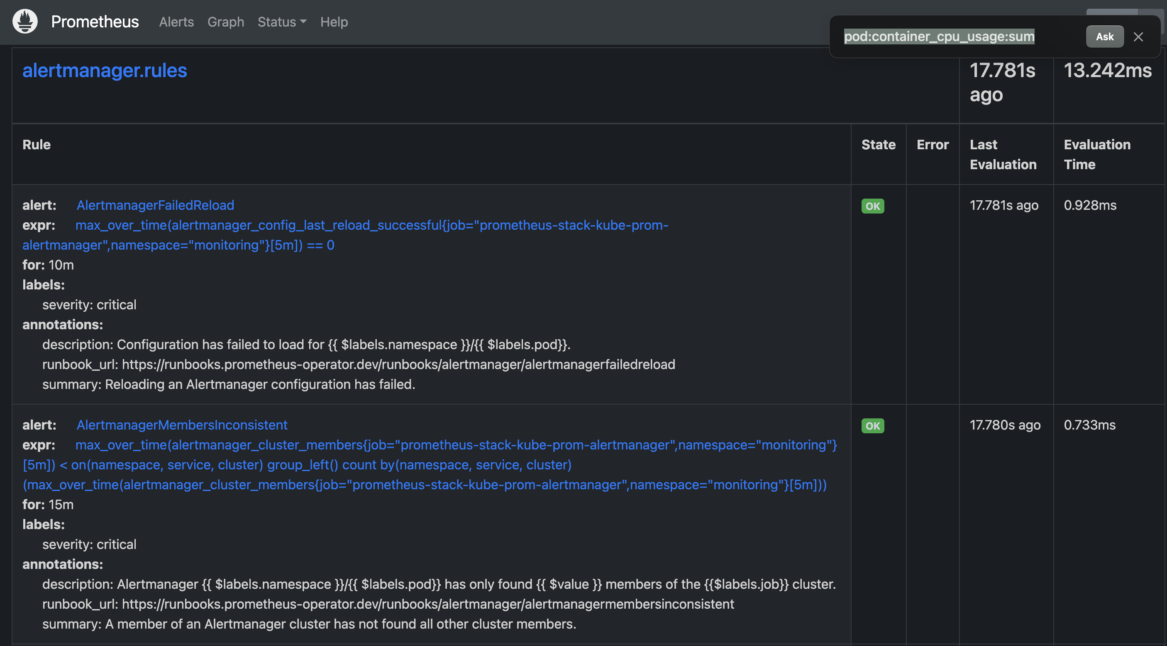Click the first green OK state badge
Screen dimensions: 1167x646
[872, 206]
